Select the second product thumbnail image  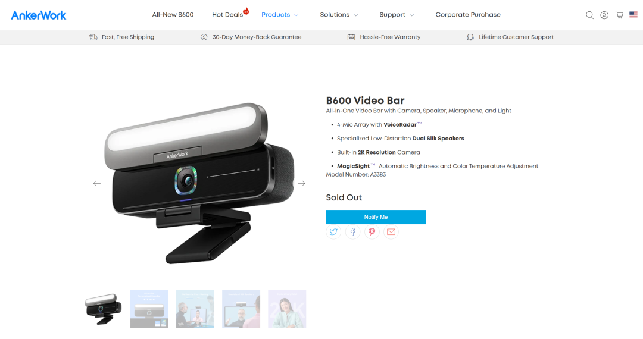point(149,309)
